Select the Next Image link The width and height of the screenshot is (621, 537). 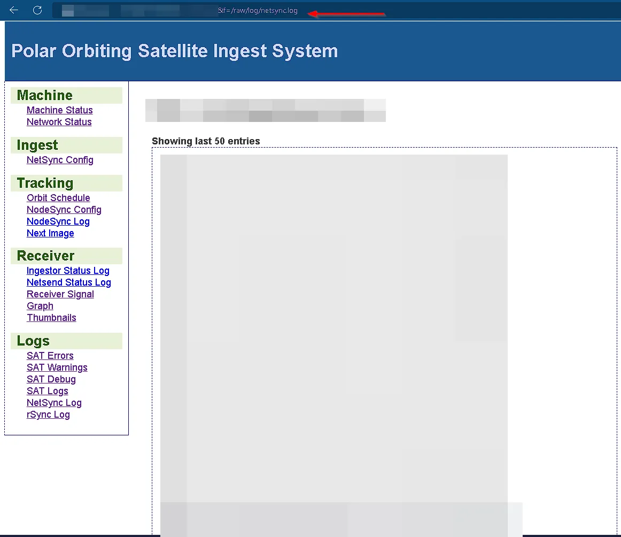pos(50,233)
